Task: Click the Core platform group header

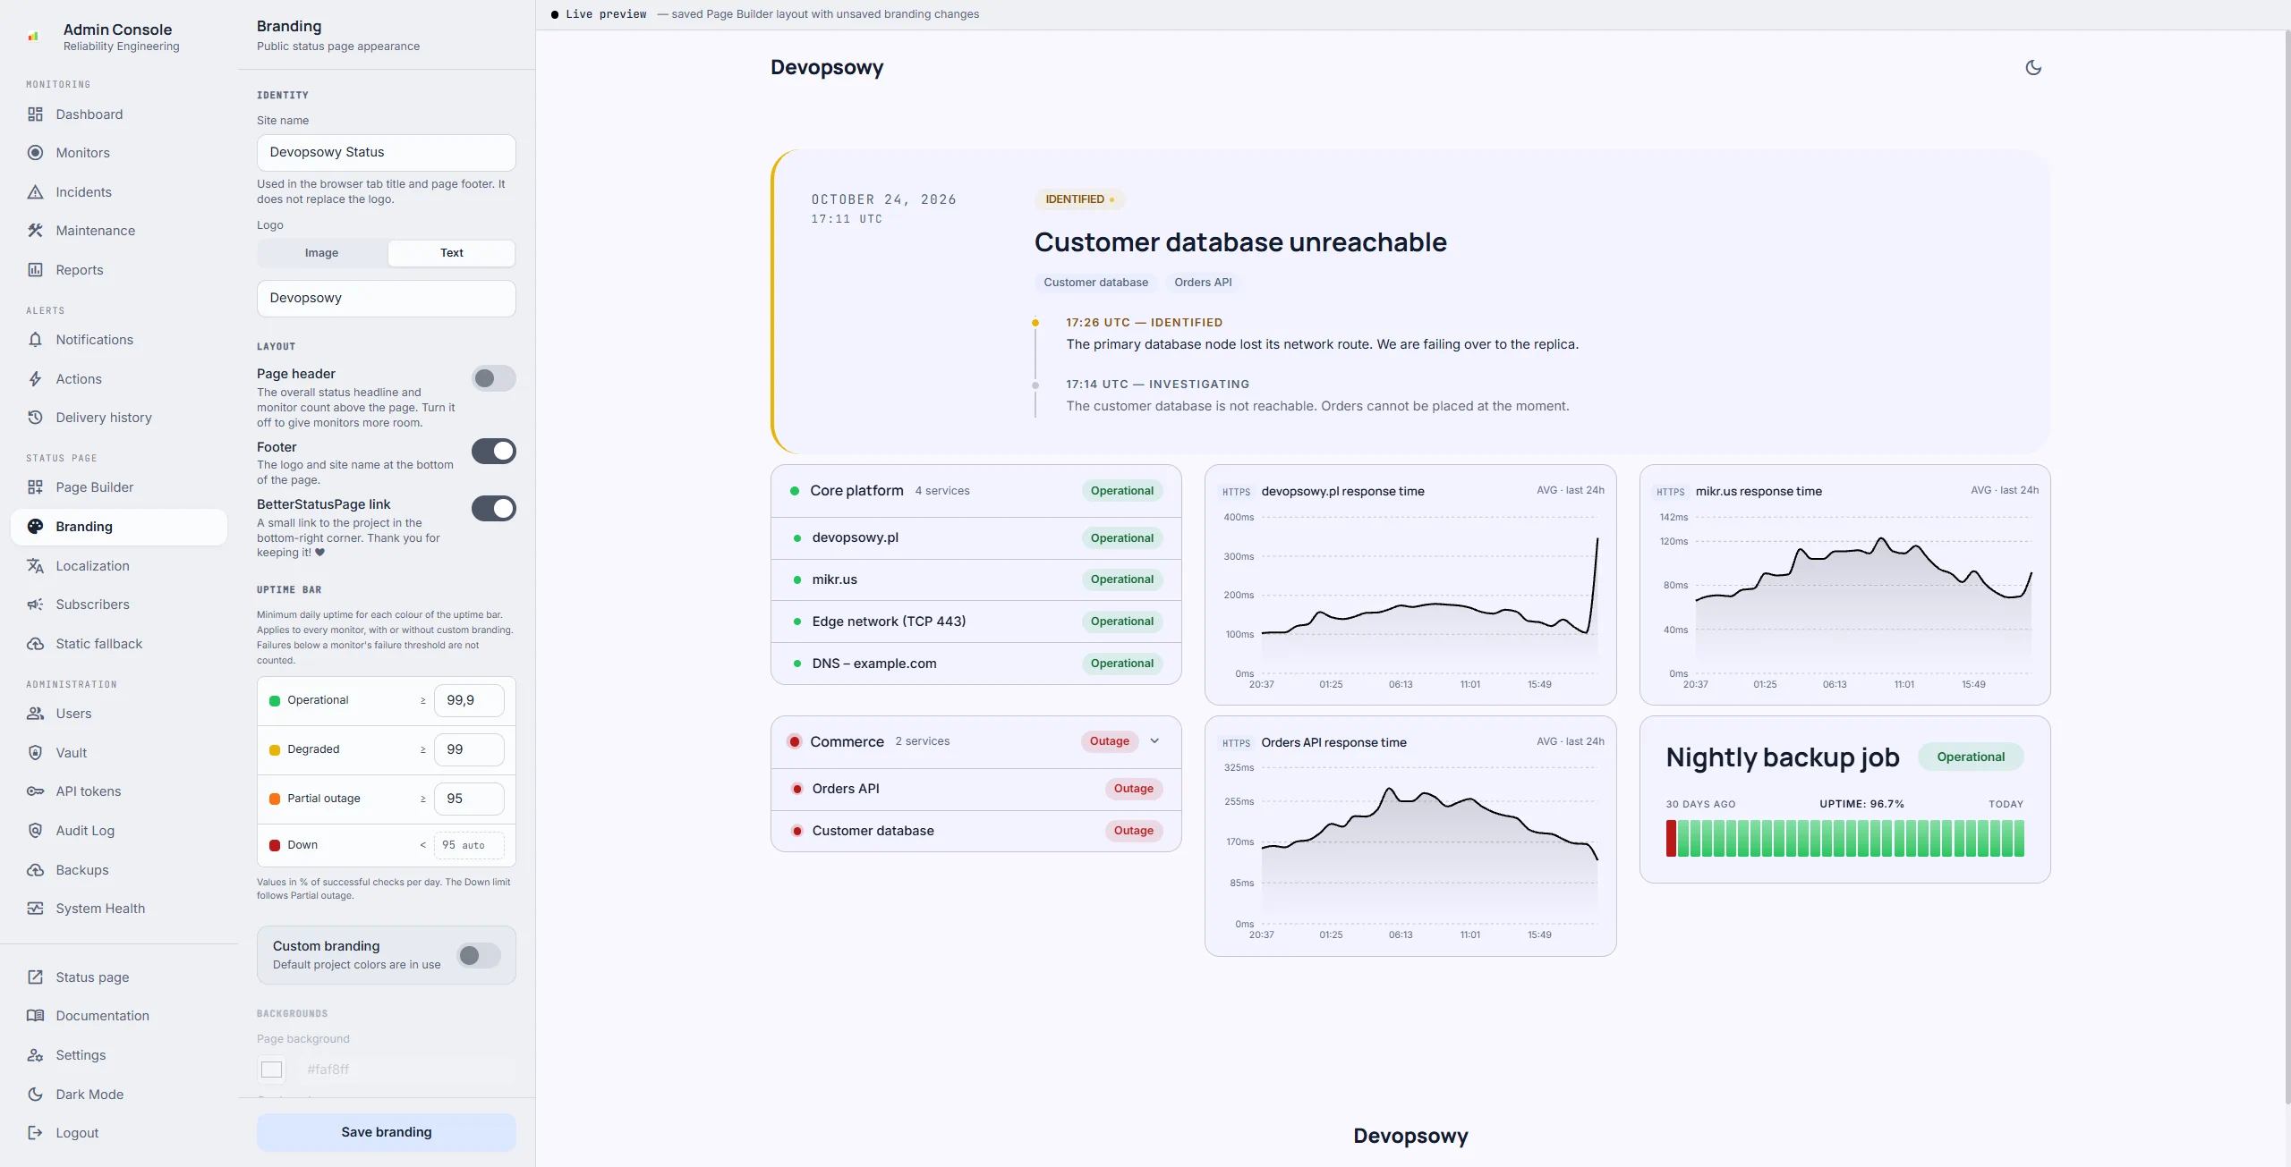Action: click(976, 491)
